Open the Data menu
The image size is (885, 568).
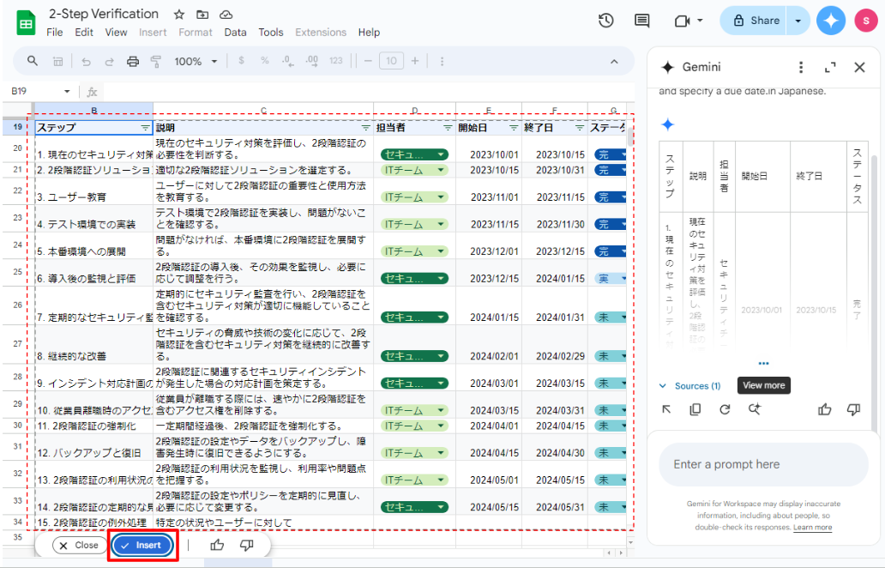pos(235,33)
